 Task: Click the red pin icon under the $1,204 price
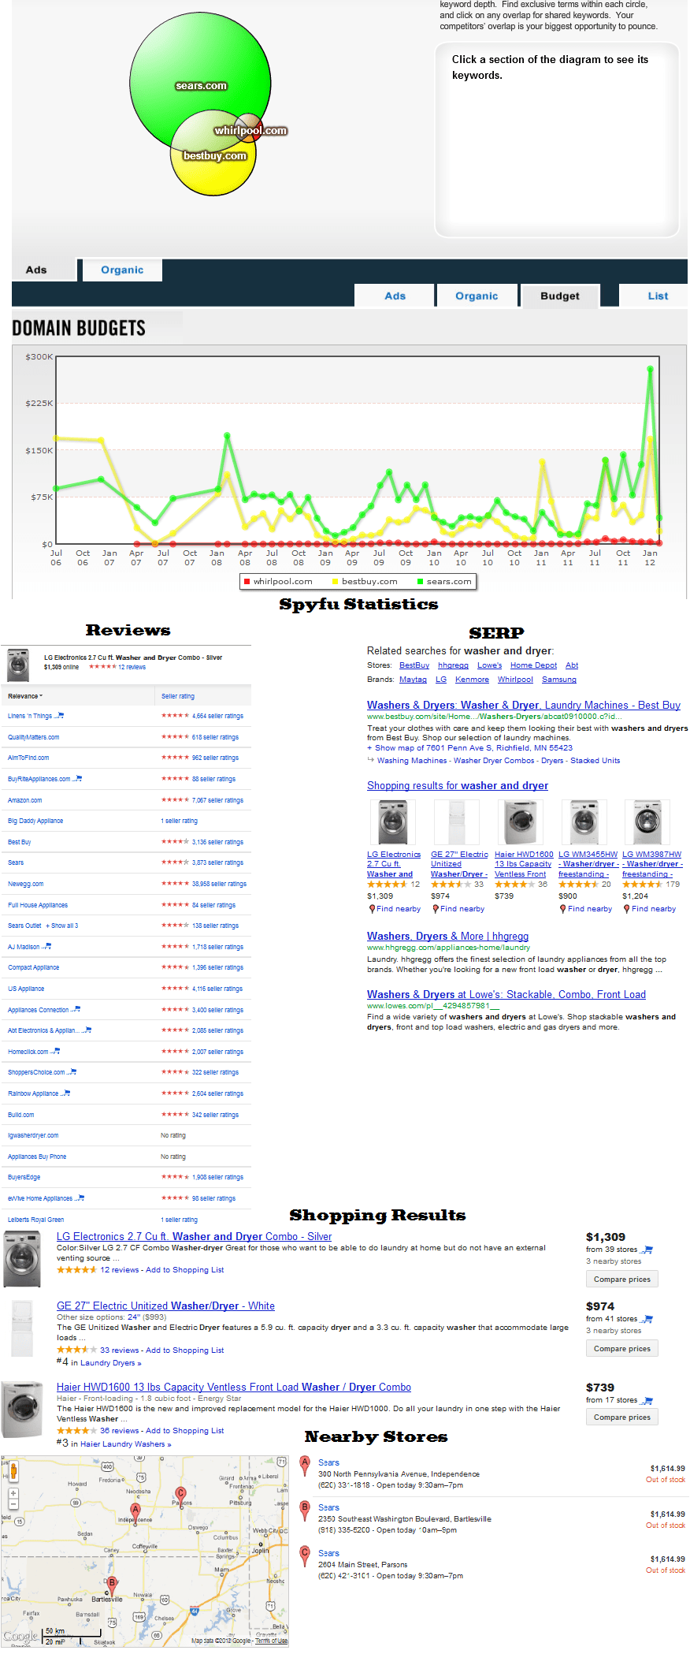627,909
